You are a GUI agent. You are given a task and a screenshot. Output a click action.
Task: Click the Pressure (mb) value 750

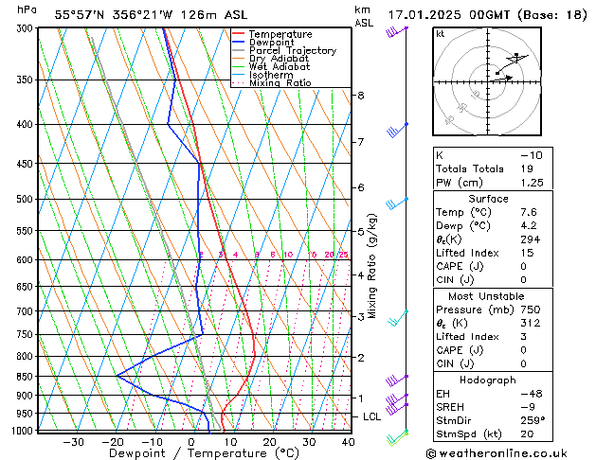pos(531,310)
